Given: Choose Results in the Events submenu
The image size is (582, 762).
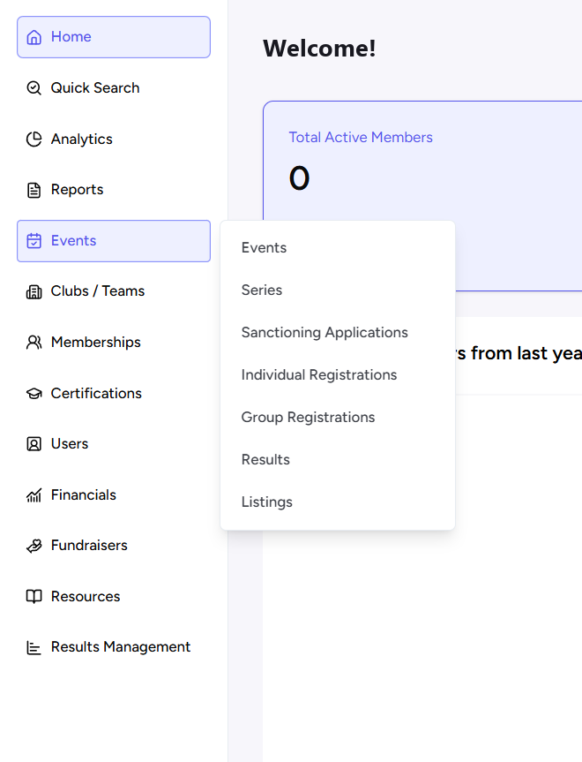Looking at the screenshot, I should 338,459.
